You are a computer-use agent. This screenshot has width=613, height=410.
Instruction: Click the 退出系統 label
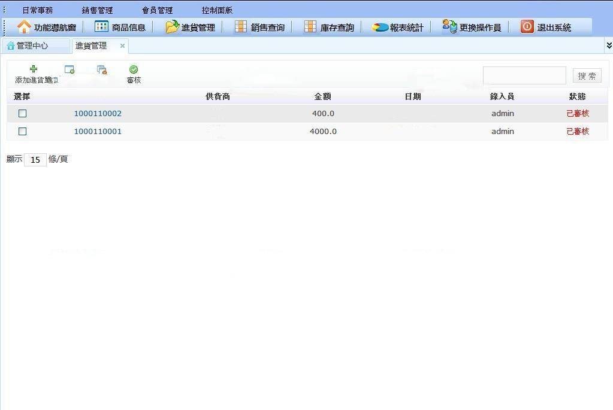pyautogui.click(x=554, y=28)
